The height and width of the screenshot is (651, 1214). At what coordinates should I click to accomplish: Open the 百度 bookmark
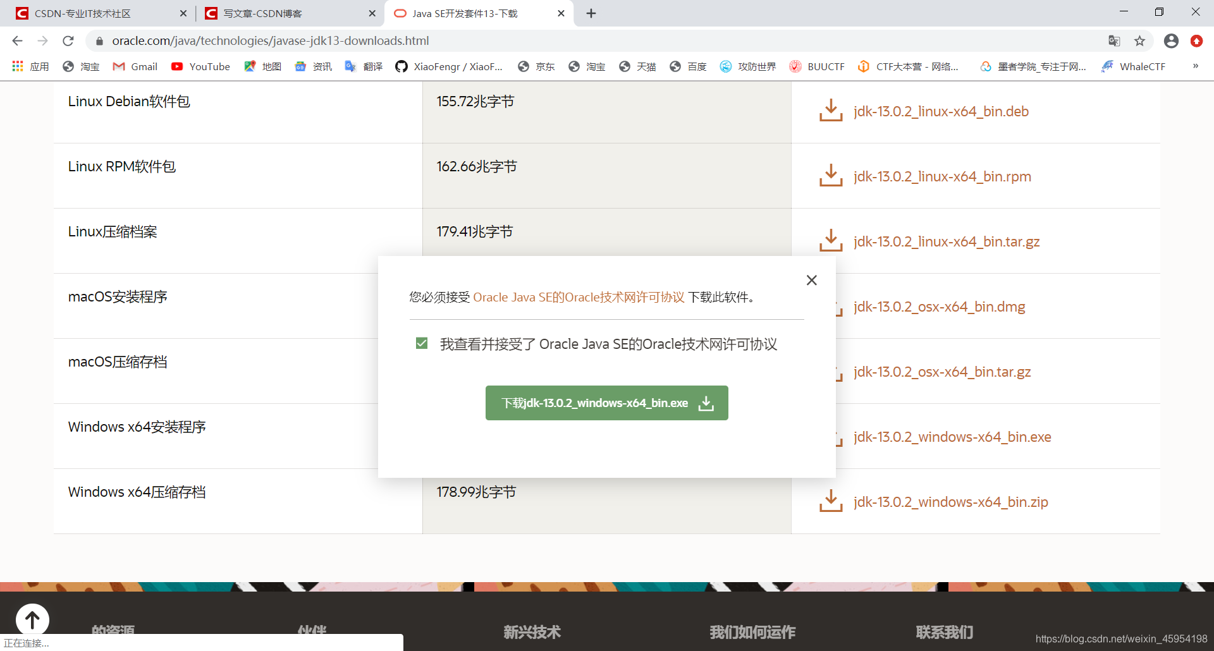click(688, 66)
